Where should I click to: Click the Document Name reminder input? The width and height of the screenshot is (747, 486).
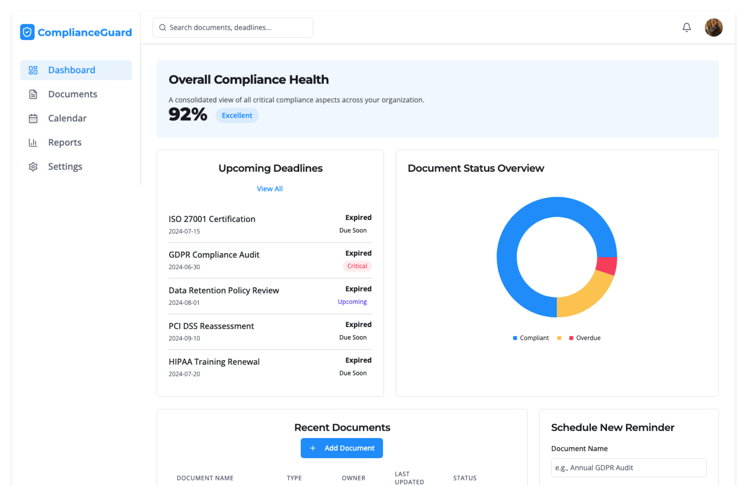(628, 468)
